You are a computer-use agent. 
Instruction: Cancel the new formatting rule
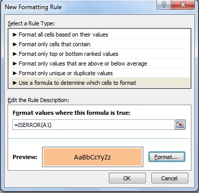(x=170, y=178)
